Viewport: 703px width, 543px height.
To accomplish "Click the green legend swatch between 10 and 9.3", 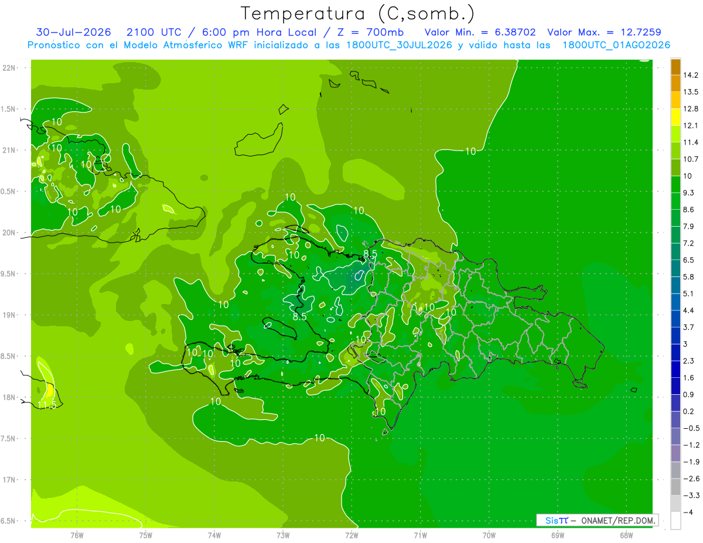I will point(675,185).
